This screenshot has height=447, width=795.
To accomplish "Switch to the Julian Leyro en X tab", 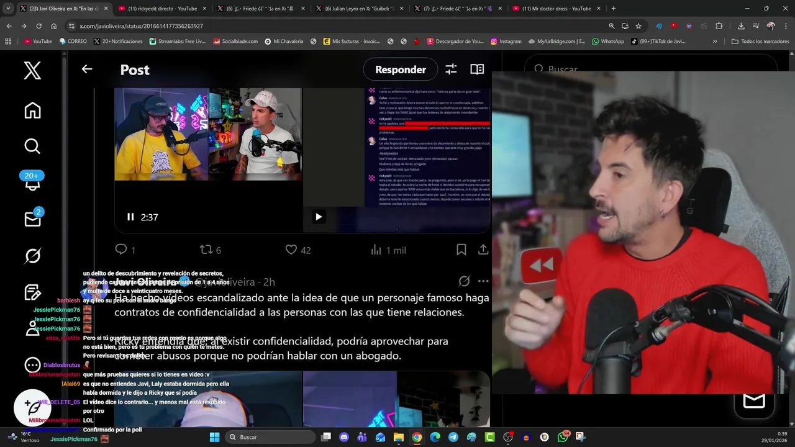I will (360, 9).
